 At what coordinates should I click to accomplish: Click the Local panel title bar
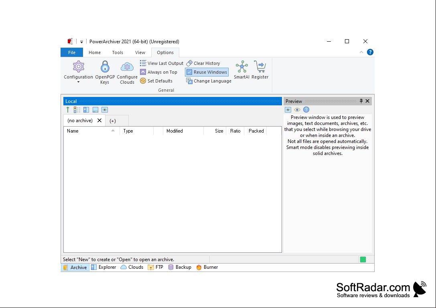click(173, 101)
